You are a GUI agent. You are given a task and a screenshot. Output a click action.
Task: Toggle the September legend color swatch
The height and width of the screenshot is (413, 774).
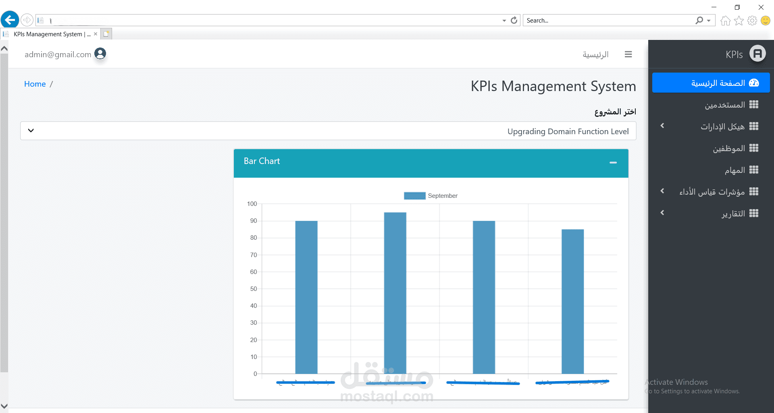(x=414, y=196)
